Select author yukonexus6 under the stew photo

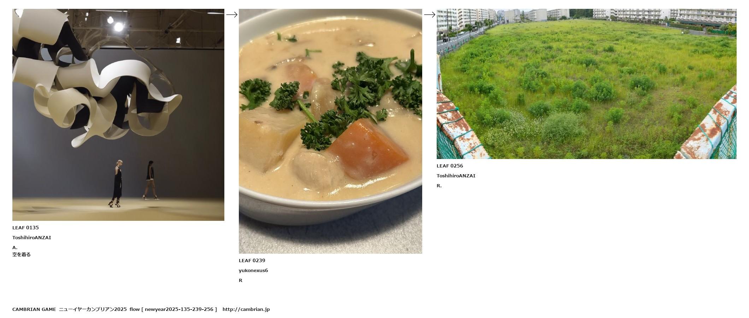pyautogui.click(x=253, y=270)
